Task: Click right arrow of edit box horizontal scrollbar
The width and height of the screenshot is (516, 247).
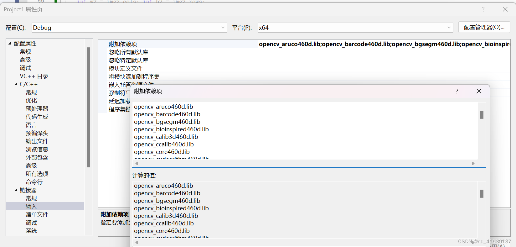Action: pos(473,163)
